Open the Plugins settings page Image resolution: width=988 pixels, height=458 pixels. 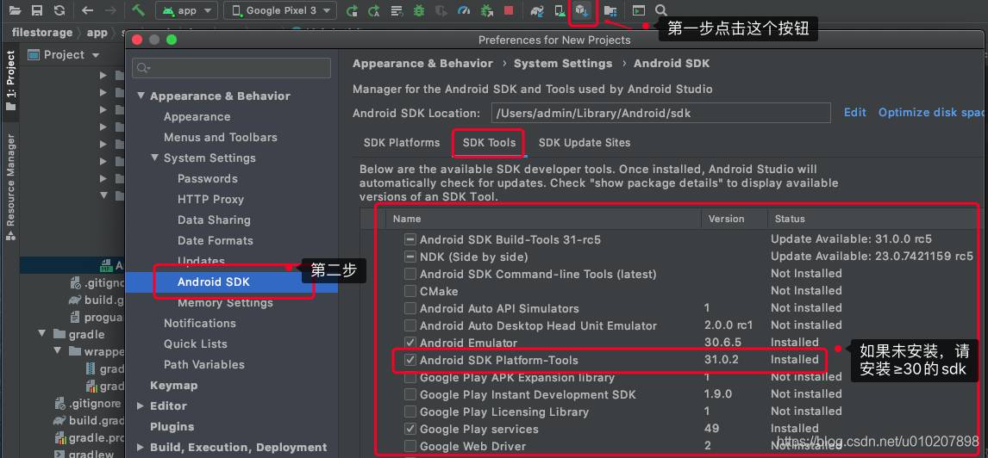(172, 426)
